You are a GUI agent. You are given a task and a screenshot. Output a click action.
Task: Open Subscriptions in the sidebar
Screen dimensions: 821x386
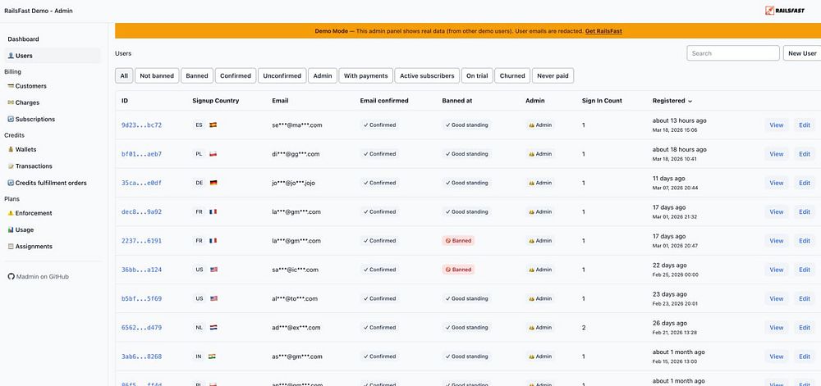coord(31,119)
